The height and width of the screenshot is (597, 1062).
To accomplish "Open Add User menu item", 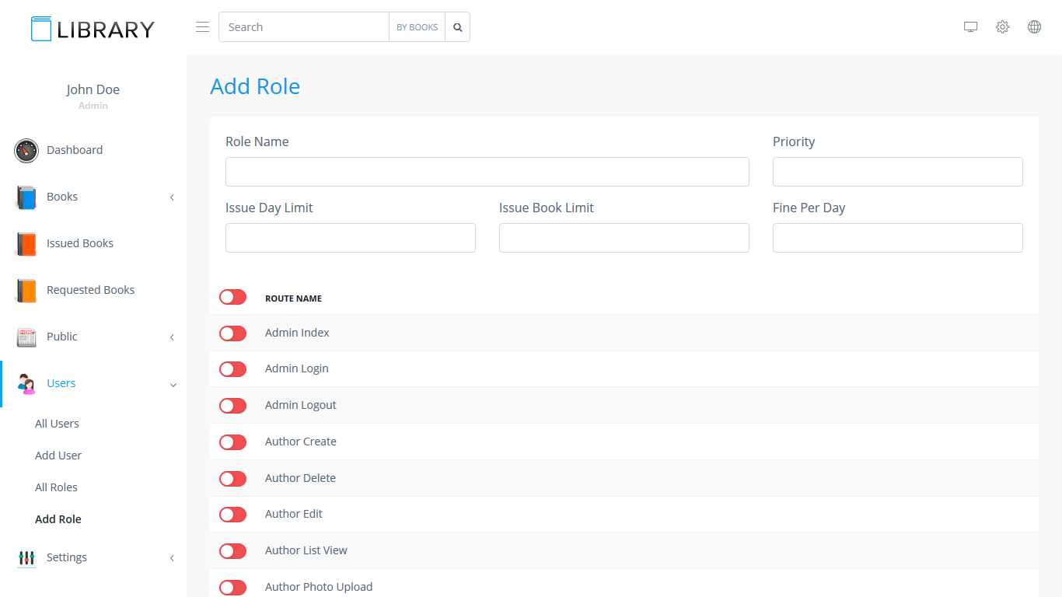I will click(x=58, y=456).
